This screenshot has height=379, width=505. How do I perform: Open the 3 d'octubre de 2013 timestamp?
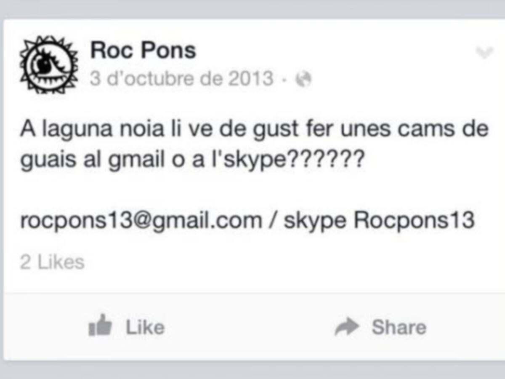[x=181, y=79]
